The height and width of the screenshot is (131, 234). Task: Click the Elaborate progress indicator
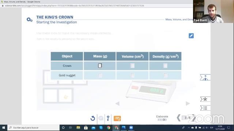point(162,118)
